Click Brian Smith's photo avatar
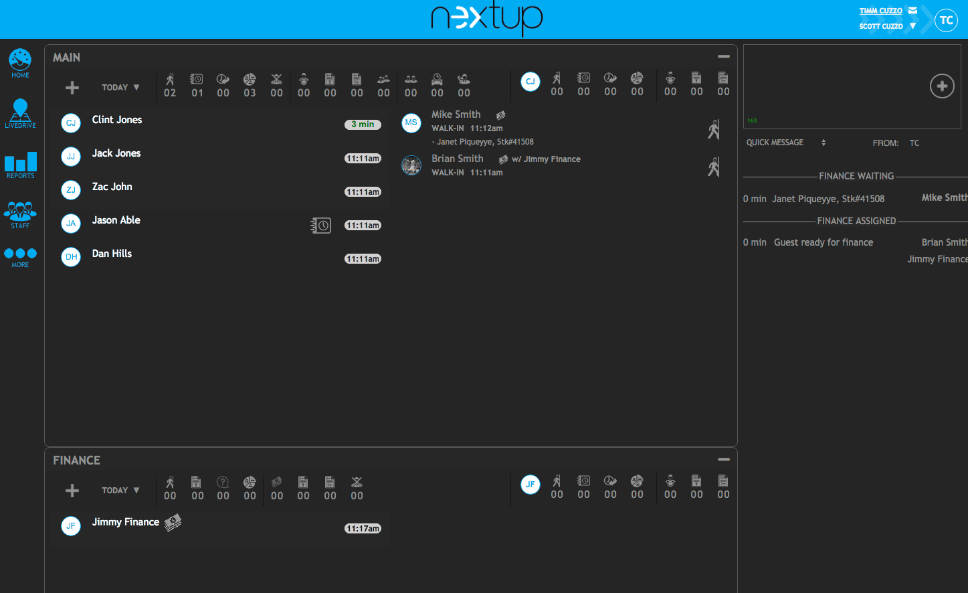Image resolution: width=968 pixels, height=593 pixels. tap(411, 165)
